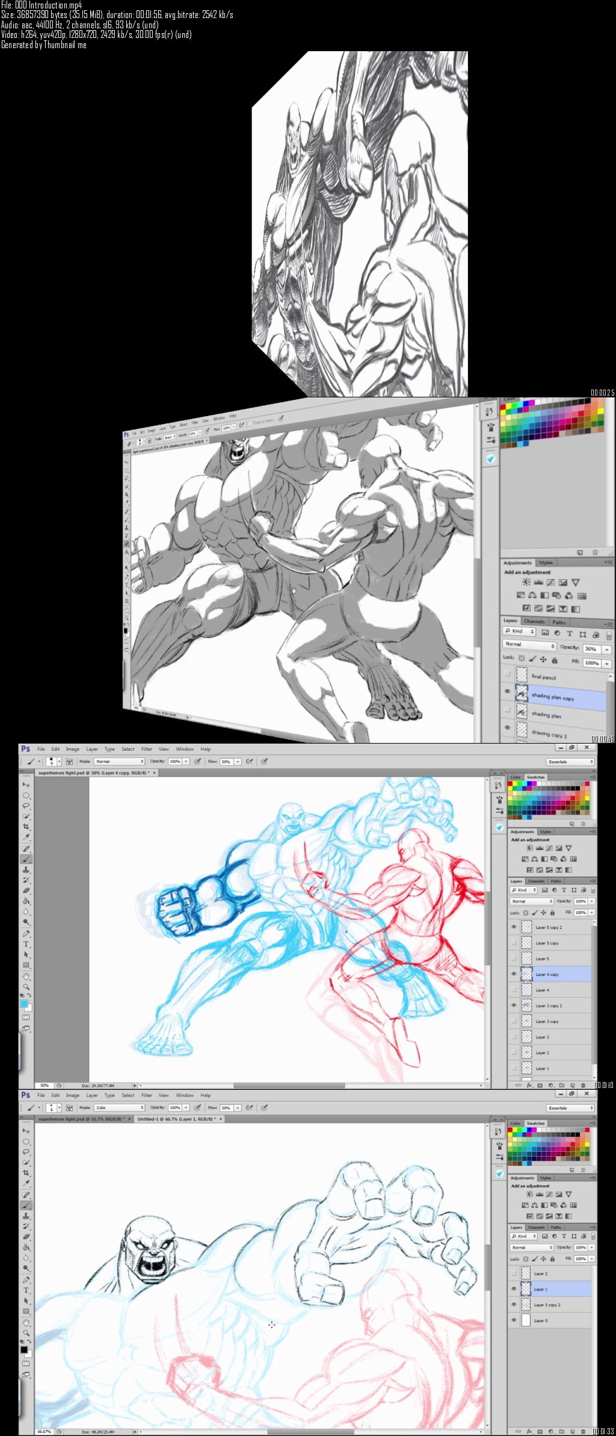The width and height of the screenshot is (616, 1436).
Task: Hide the shading plan copy layer
Action: 508,691
